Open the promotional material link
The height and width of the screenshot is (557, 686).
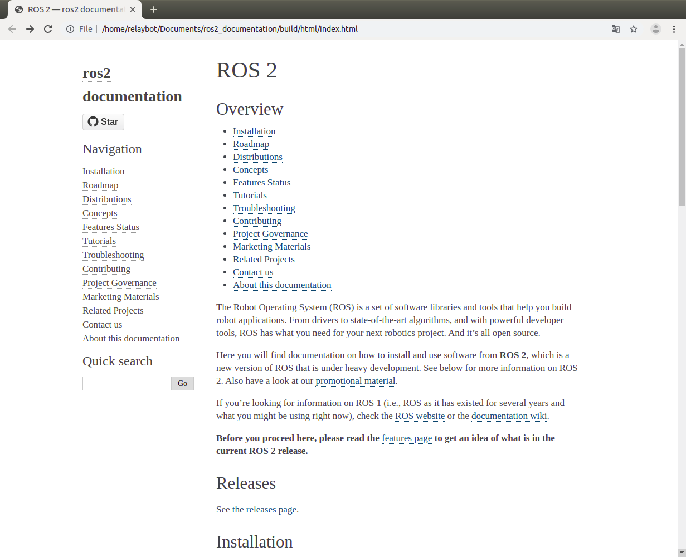point(355,380)
